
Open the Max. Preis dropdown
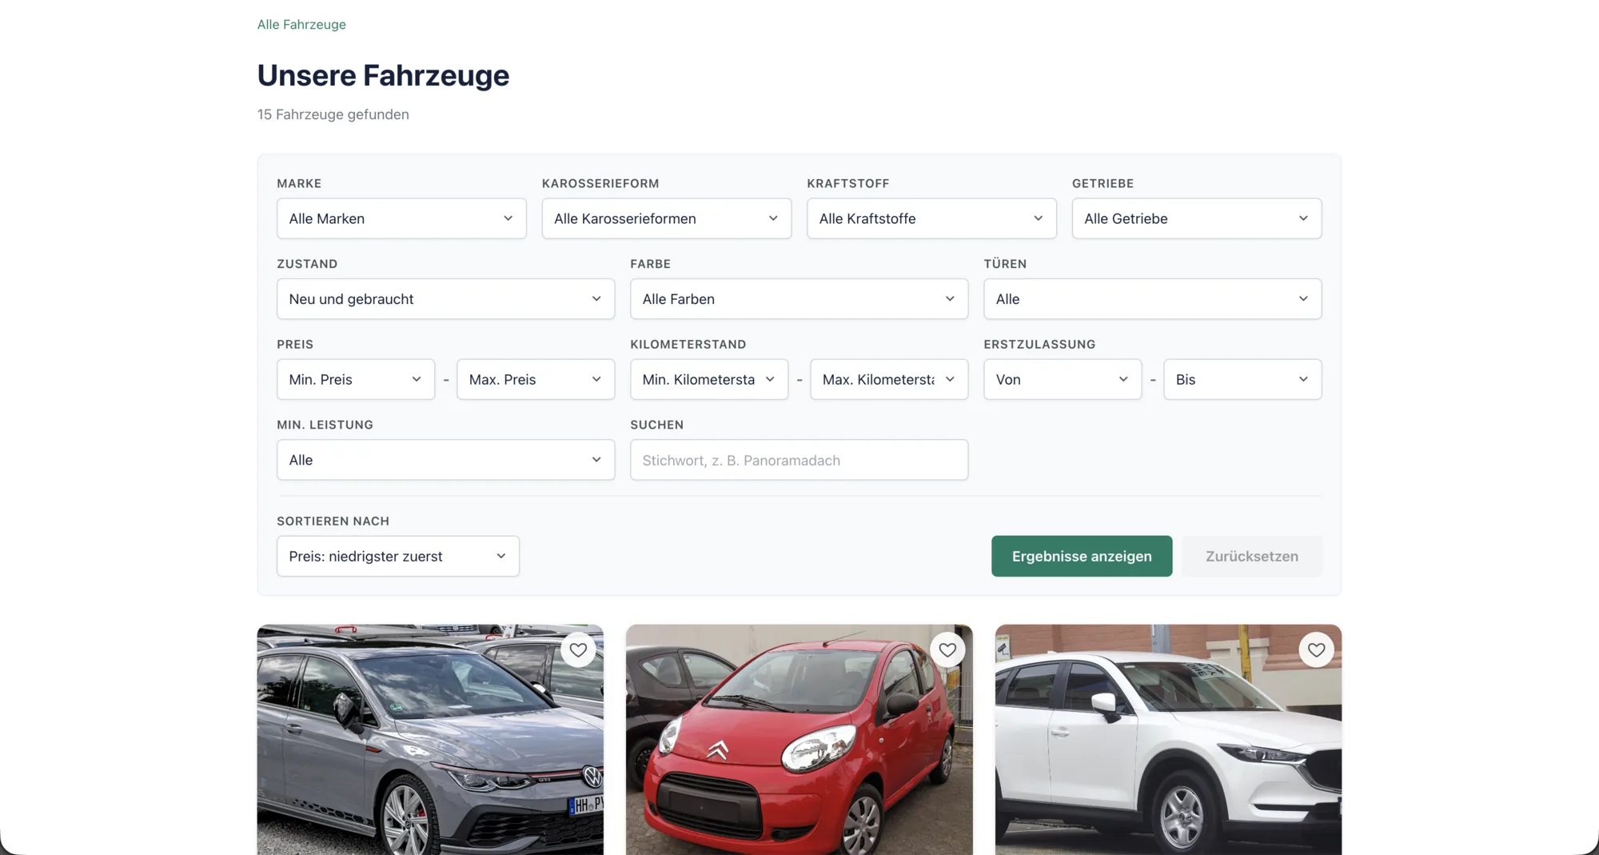536,379
